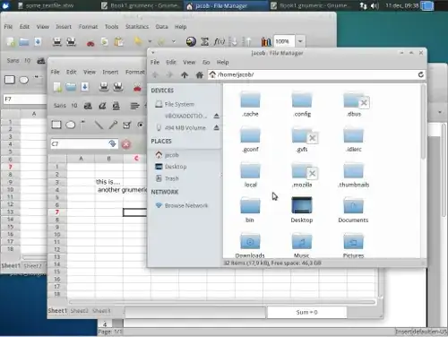Screen dimensions: 448x337
Task: Select the radio button tool in object toolbar
Action: 140,125
